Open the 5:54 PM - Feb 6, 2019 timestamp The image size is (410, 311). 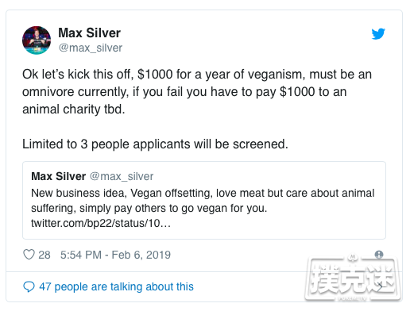pyautogui.click(x=115, y=255)
